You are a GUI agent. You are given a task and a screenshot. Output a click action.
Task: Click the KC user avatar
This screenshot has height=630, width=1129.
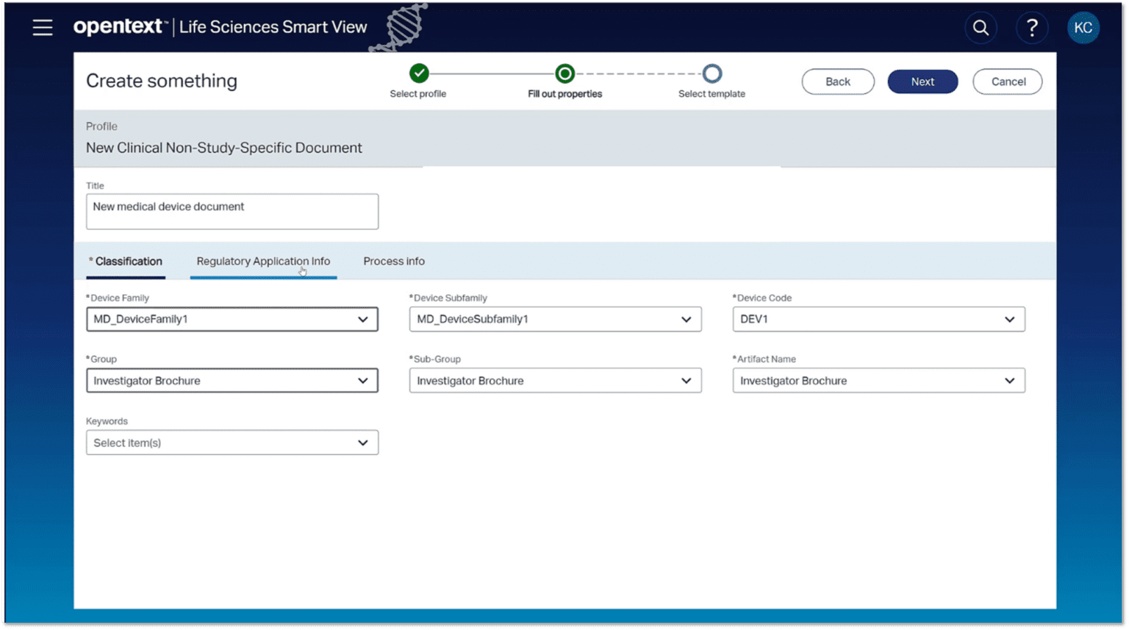[x=1083, y=27]
